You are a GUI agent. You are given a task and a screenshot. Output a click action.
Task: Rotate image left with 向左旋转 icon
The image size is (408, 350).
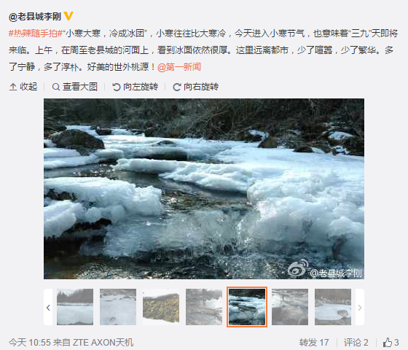click(117, 87)
